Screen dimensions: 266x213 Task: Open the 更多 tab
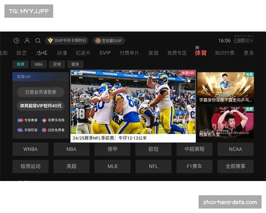249,53
